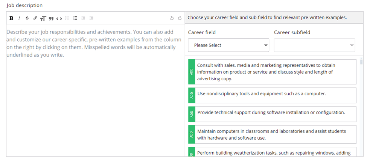
Task: Redo the last edit
Action: [180, 18]
